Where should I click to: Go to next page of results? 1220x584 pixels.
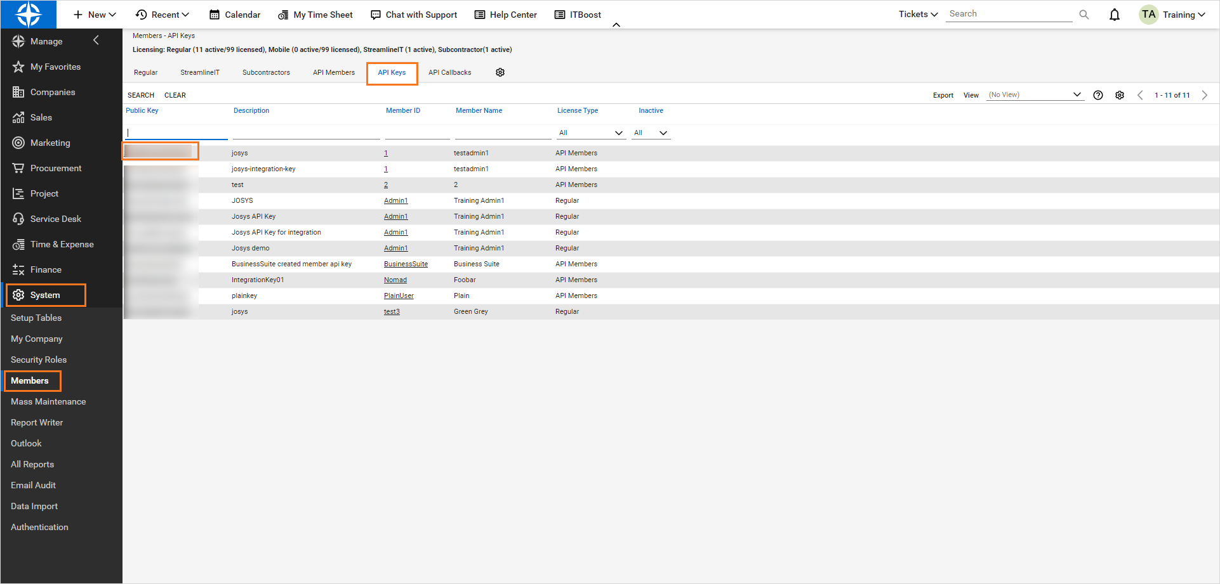[1205, 94]
